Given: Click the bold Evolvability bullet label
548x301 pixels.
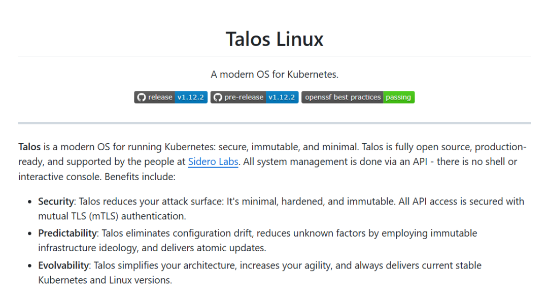Looking at the screenshot, I should (x=63, y=265).
